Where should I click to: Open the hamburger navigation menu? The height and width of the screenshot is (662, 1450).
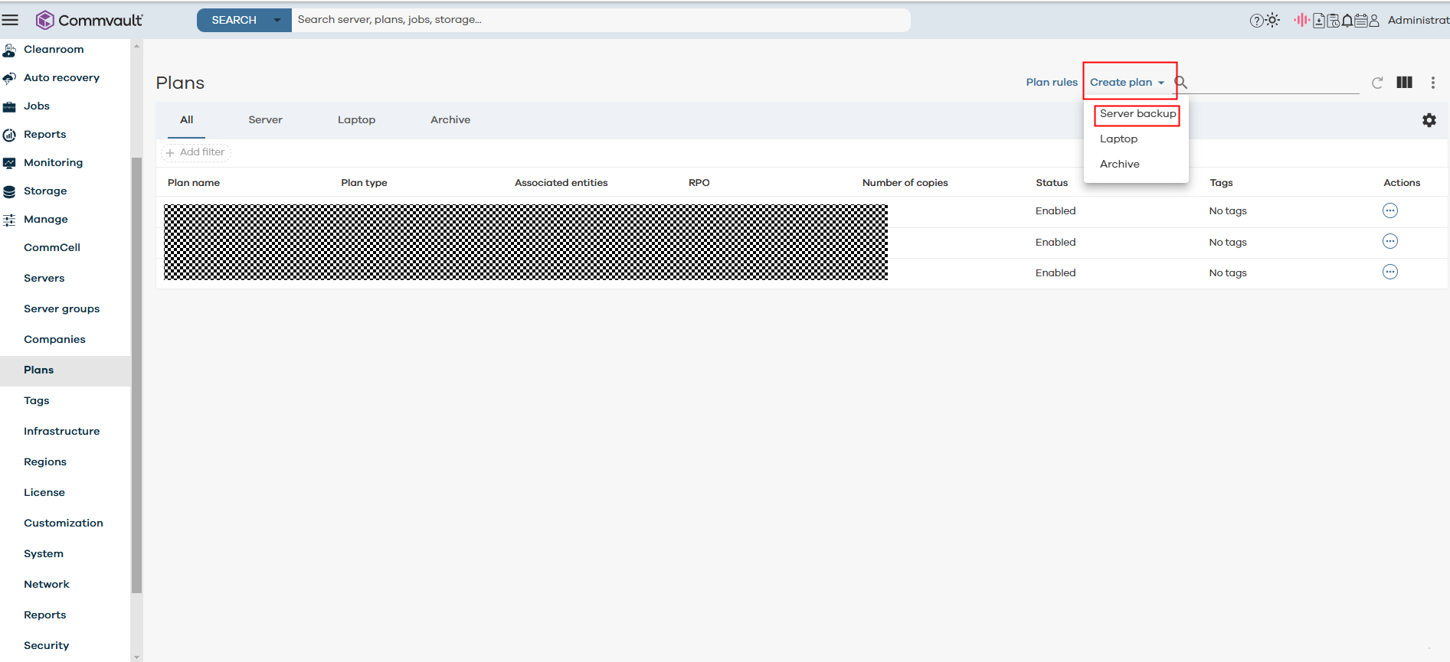(x=10, y=20)
